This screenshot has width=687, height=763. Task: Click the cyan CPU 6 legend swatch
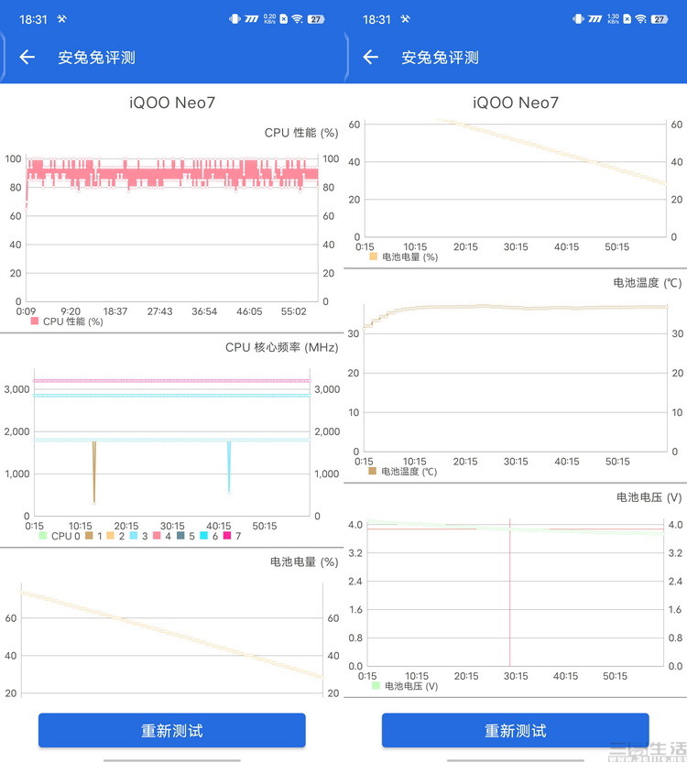click(204, 536)
